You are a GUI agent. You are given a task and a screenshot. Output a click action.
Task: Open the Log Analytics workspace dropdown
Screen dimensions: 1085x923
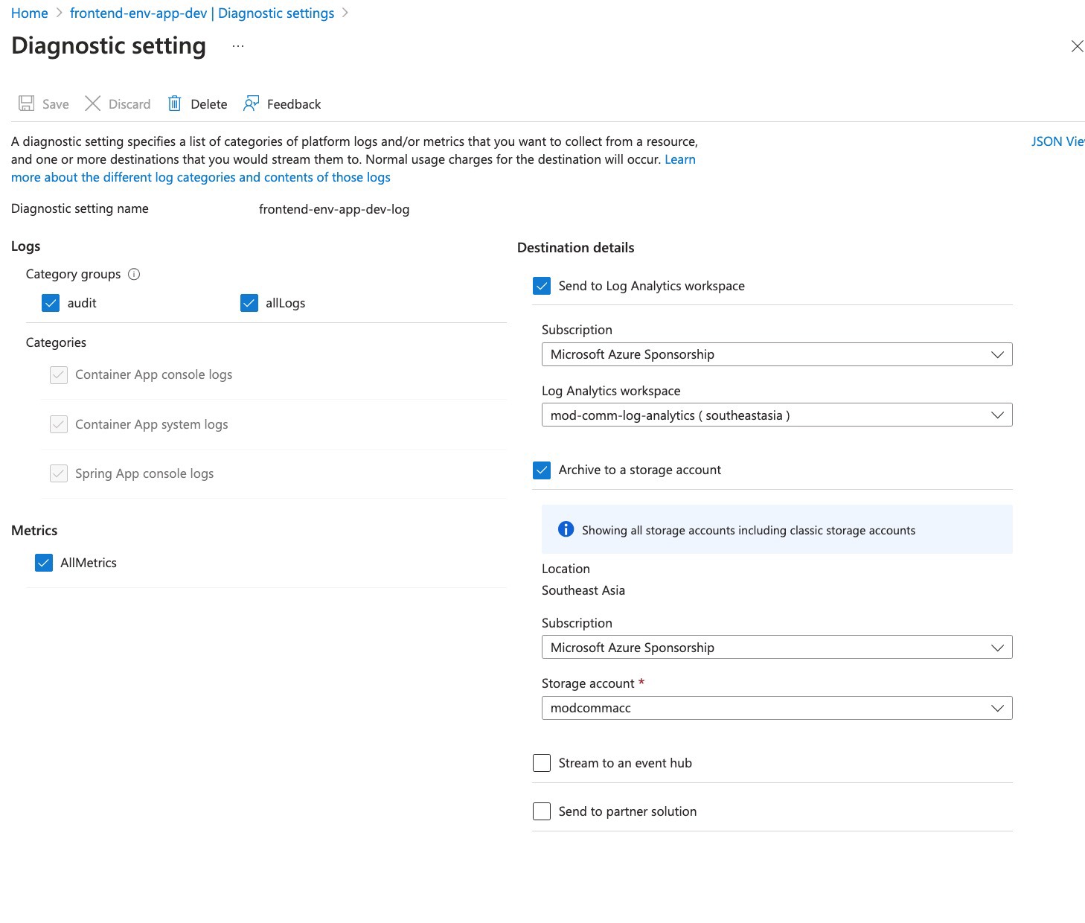tap(776, 415)
